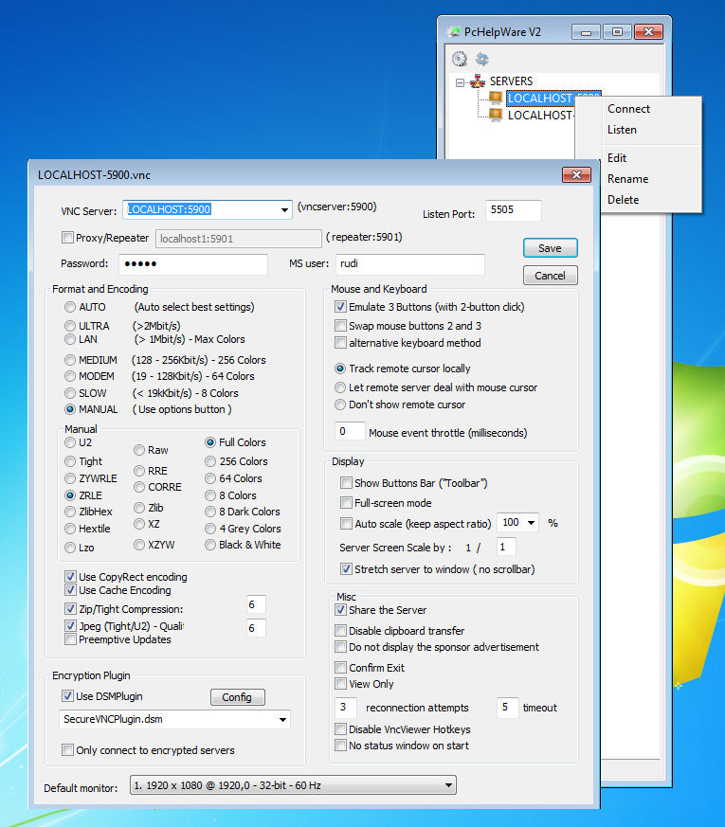The height and width of the screenshot is (827, 725).
Task: Minimize the PcHelpWare V2 window
Action: [x=586, y=32]
